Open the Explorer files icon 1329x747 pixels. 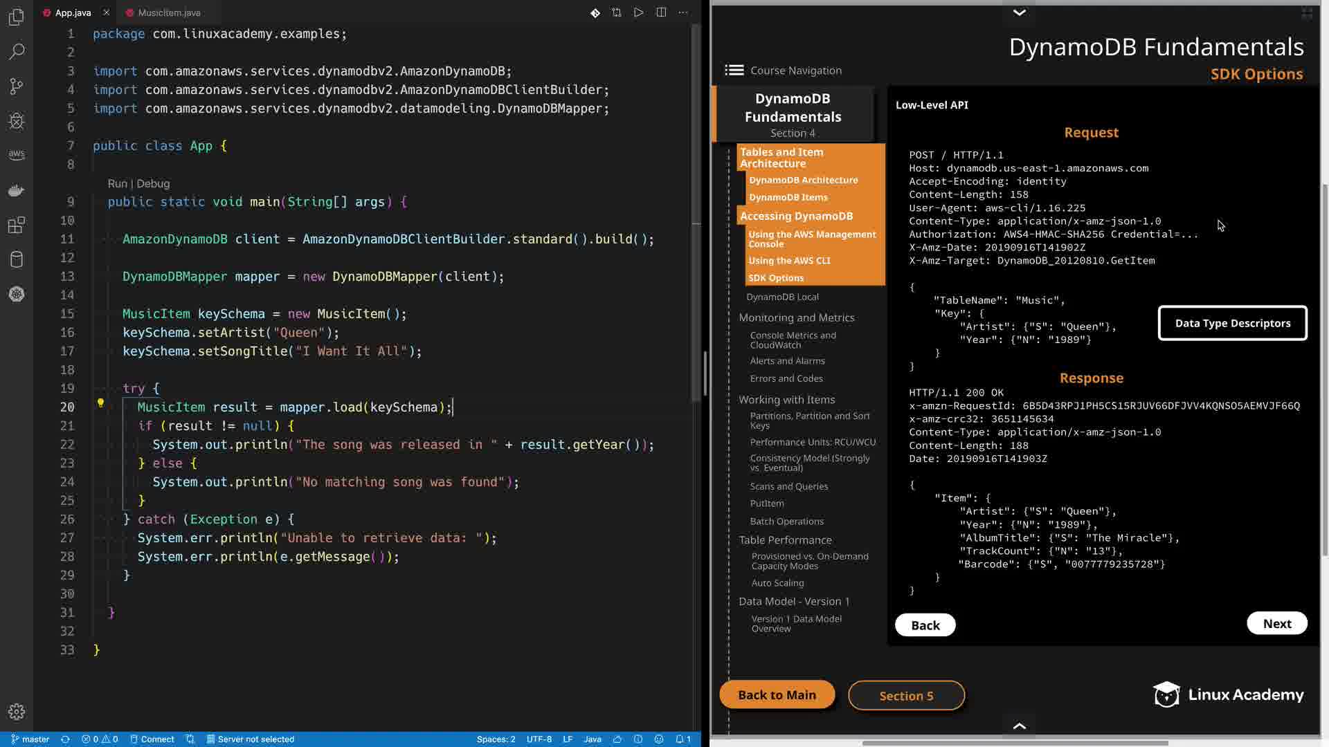click(x=17, y=17)
